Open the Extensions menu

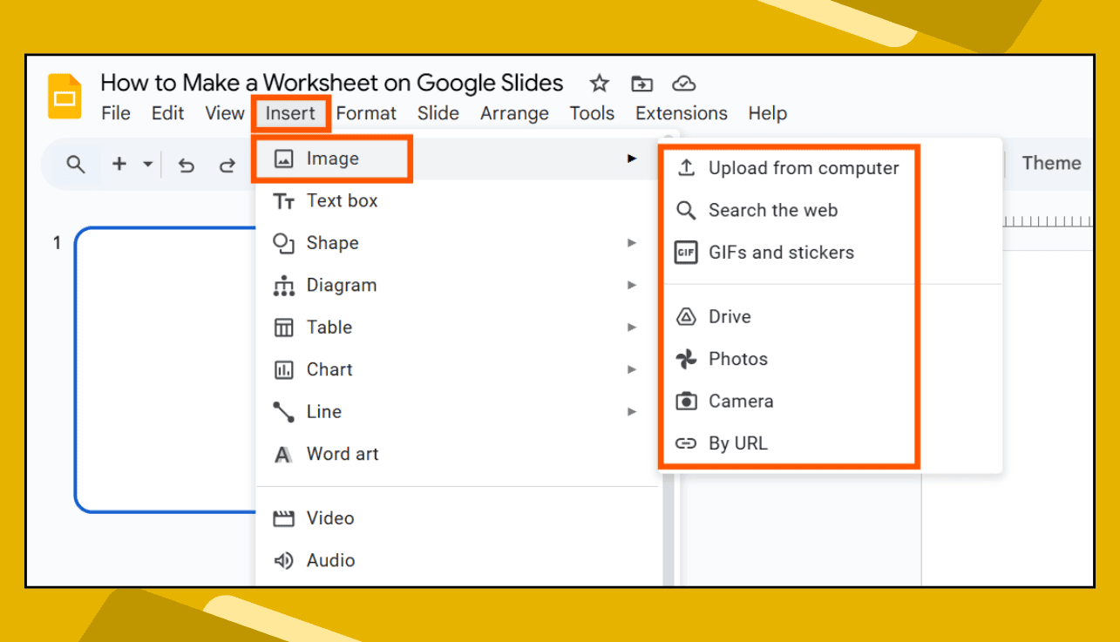click(x=681, y=113)
